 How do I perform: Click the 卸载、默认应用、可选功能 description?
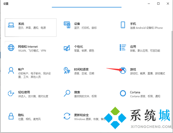point(145,51)
